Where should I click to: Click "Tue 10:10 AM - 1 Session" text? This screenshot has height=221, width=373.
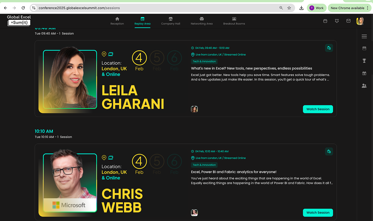53,137
